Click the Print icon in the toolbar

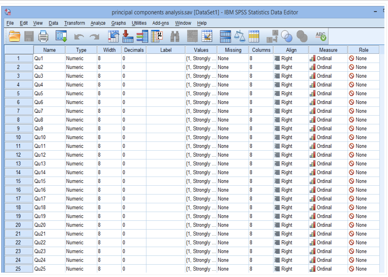click(43, 37)
